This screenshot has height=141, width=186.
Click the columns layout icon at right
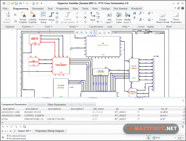coord(182,127)
